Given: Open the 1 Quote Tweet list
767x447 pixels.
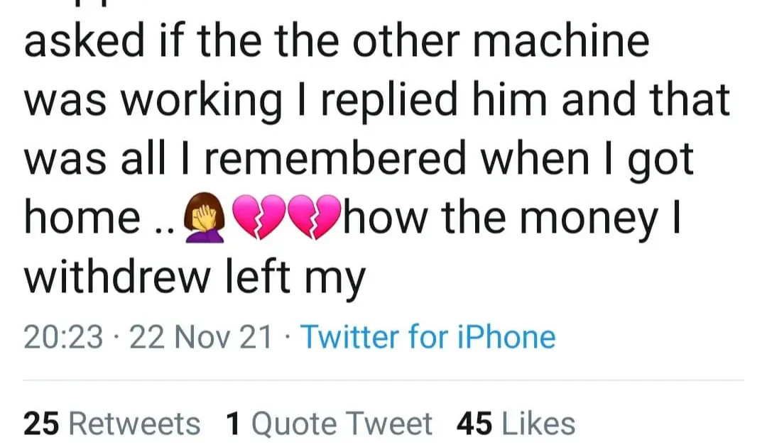Looking at the screenshot, I should point(328,424).
